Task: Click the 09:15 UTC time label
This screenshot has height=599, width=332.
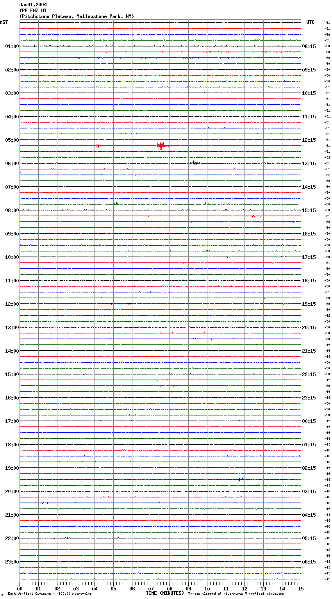Action: tap(309, 70)
